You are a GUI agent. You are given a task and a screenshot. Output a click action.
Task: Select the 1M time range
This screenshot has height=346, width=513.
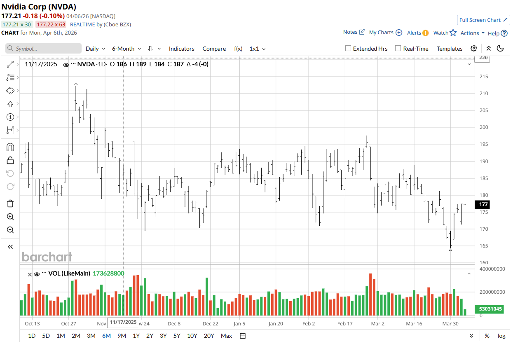coord(61,336)
